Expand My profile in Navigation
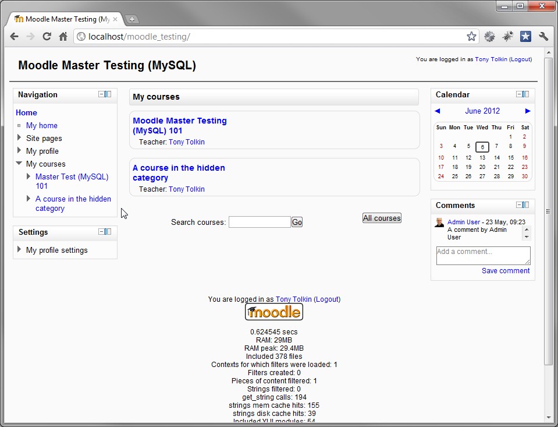 pyautogui.click(x=19, y=150)
